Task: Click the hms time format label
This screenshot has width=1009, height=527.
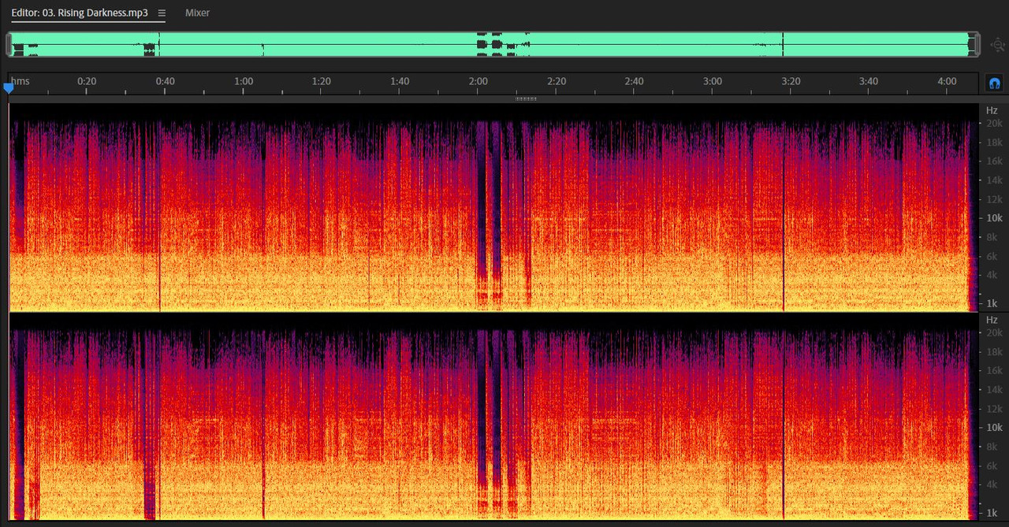Action: tap(20, 81)
